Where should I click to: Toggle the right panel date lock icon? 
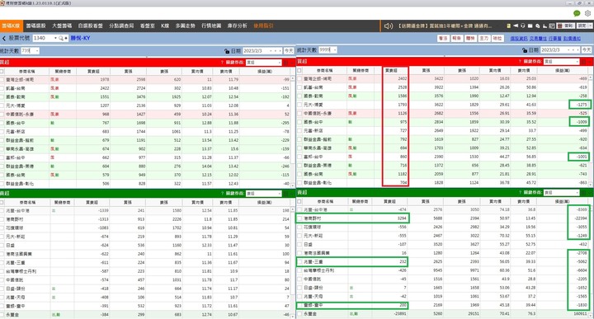pos(525,50)
